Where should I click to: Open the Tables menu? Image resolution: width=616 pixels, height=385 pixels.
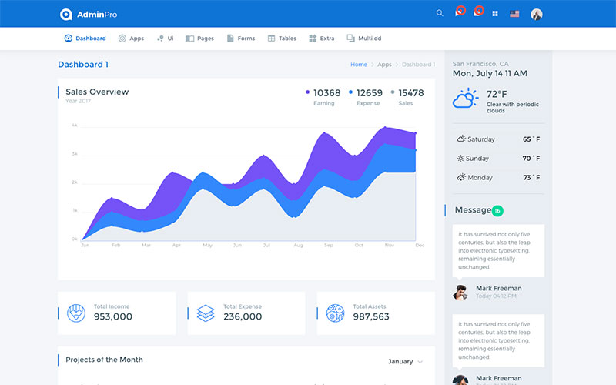282,38
